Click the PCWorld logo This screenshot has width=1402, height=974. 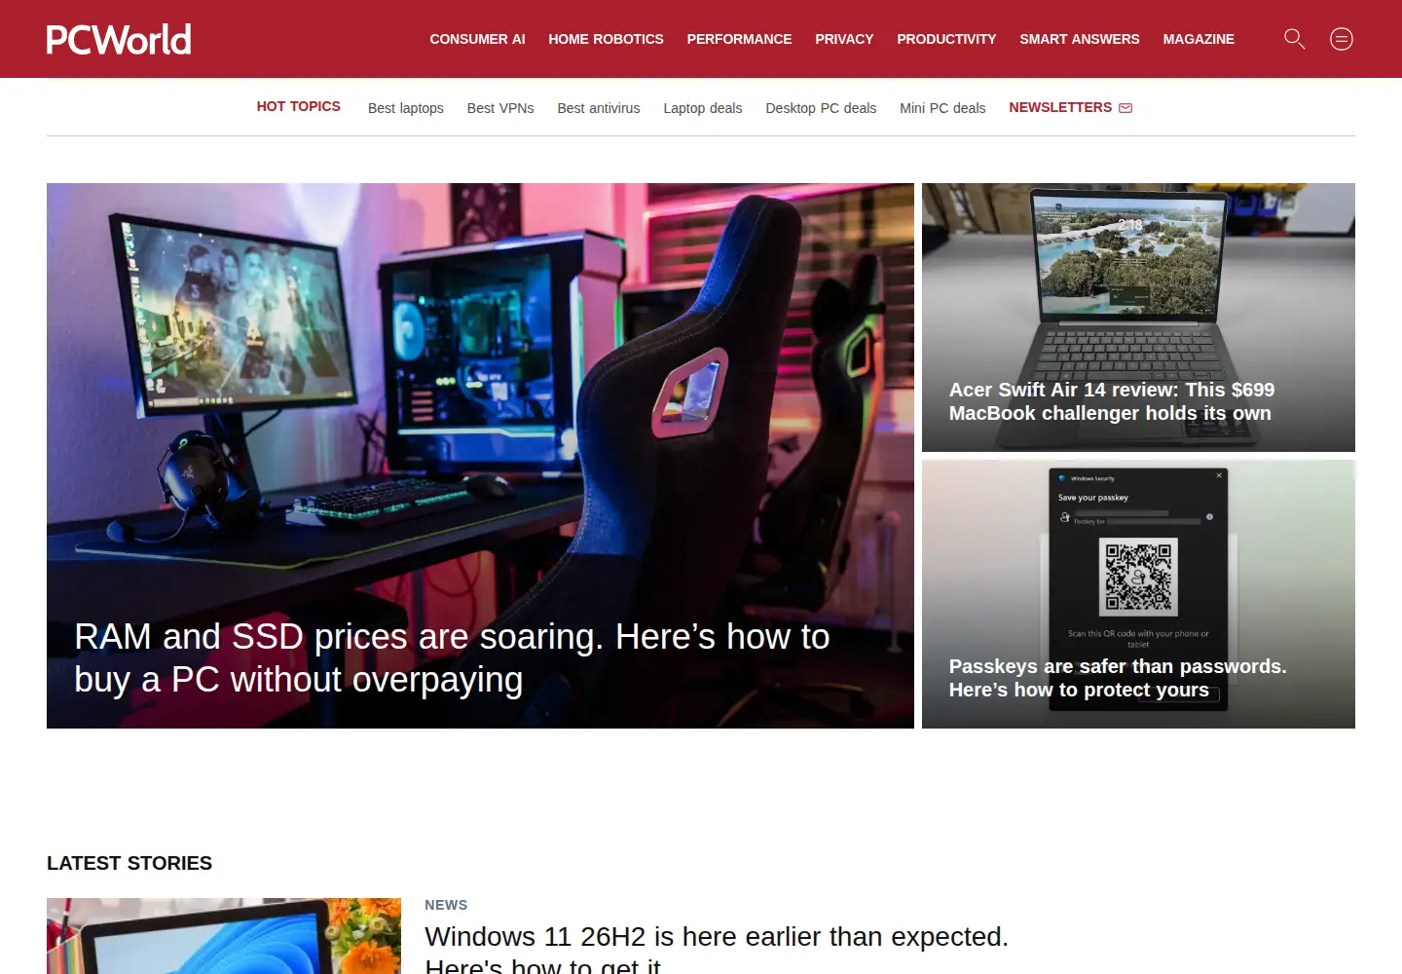tap(119, 39)
